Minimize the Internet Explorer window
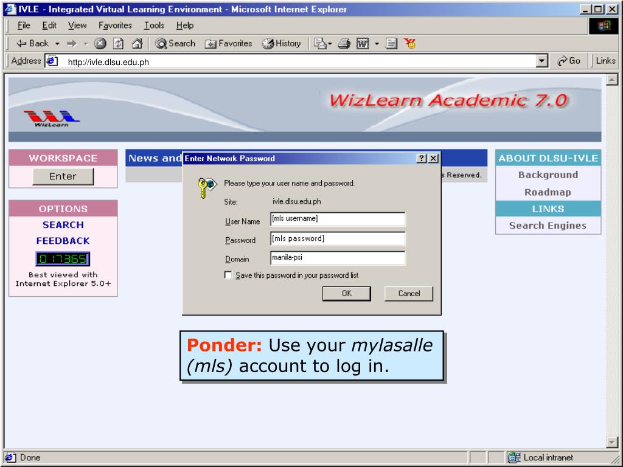The width and height of the screenshot is (623, 467). point(585,9)
